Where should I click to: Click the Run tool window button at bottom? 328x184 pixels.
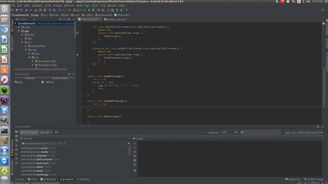click(20, 179)
